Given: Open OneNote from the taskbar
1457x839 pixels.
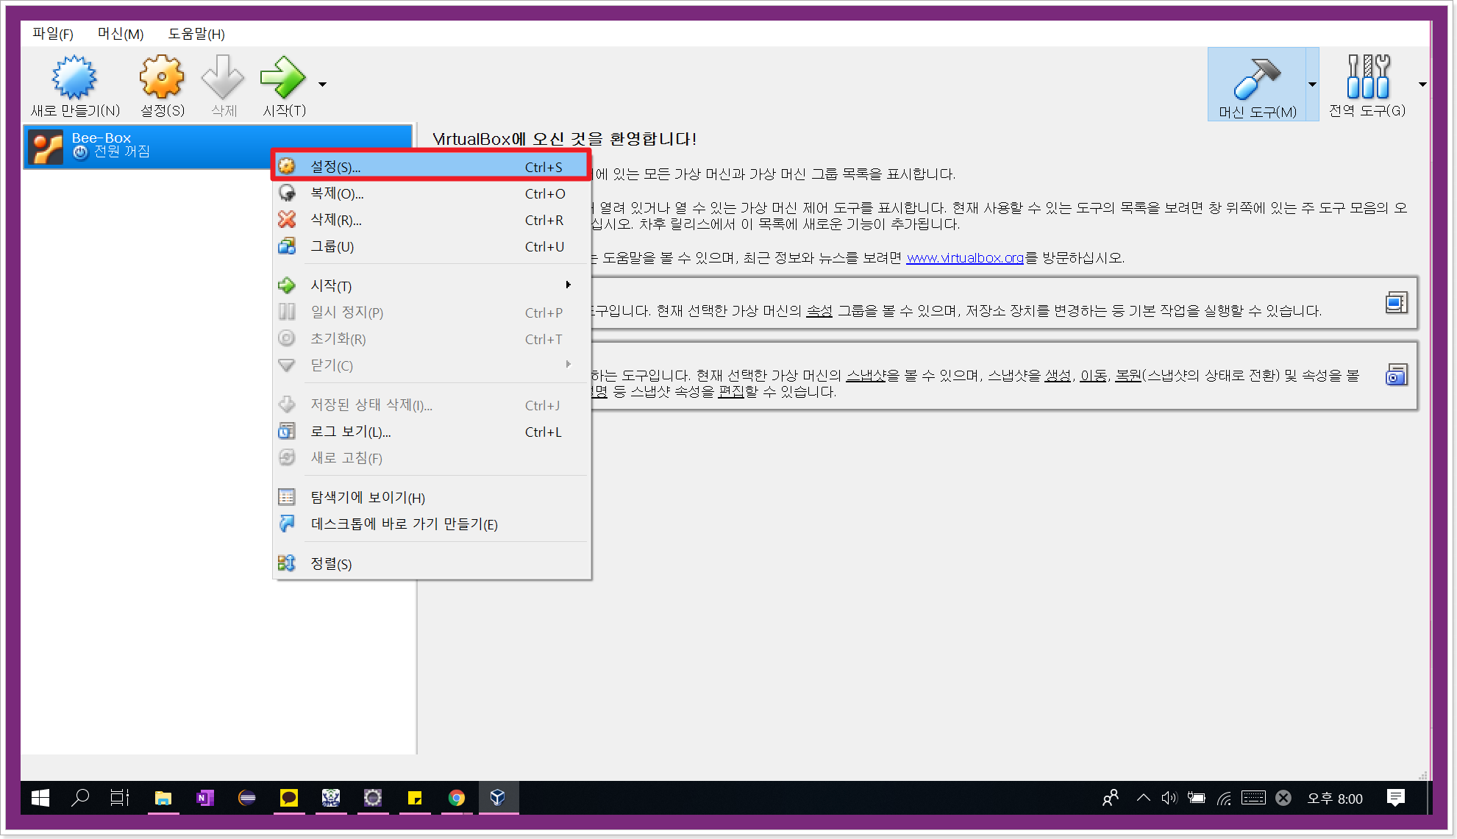Looking at the screenshot, I should click(205, 798).
